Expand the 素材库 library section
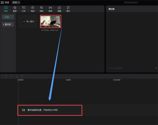 [x=8, y=24]
